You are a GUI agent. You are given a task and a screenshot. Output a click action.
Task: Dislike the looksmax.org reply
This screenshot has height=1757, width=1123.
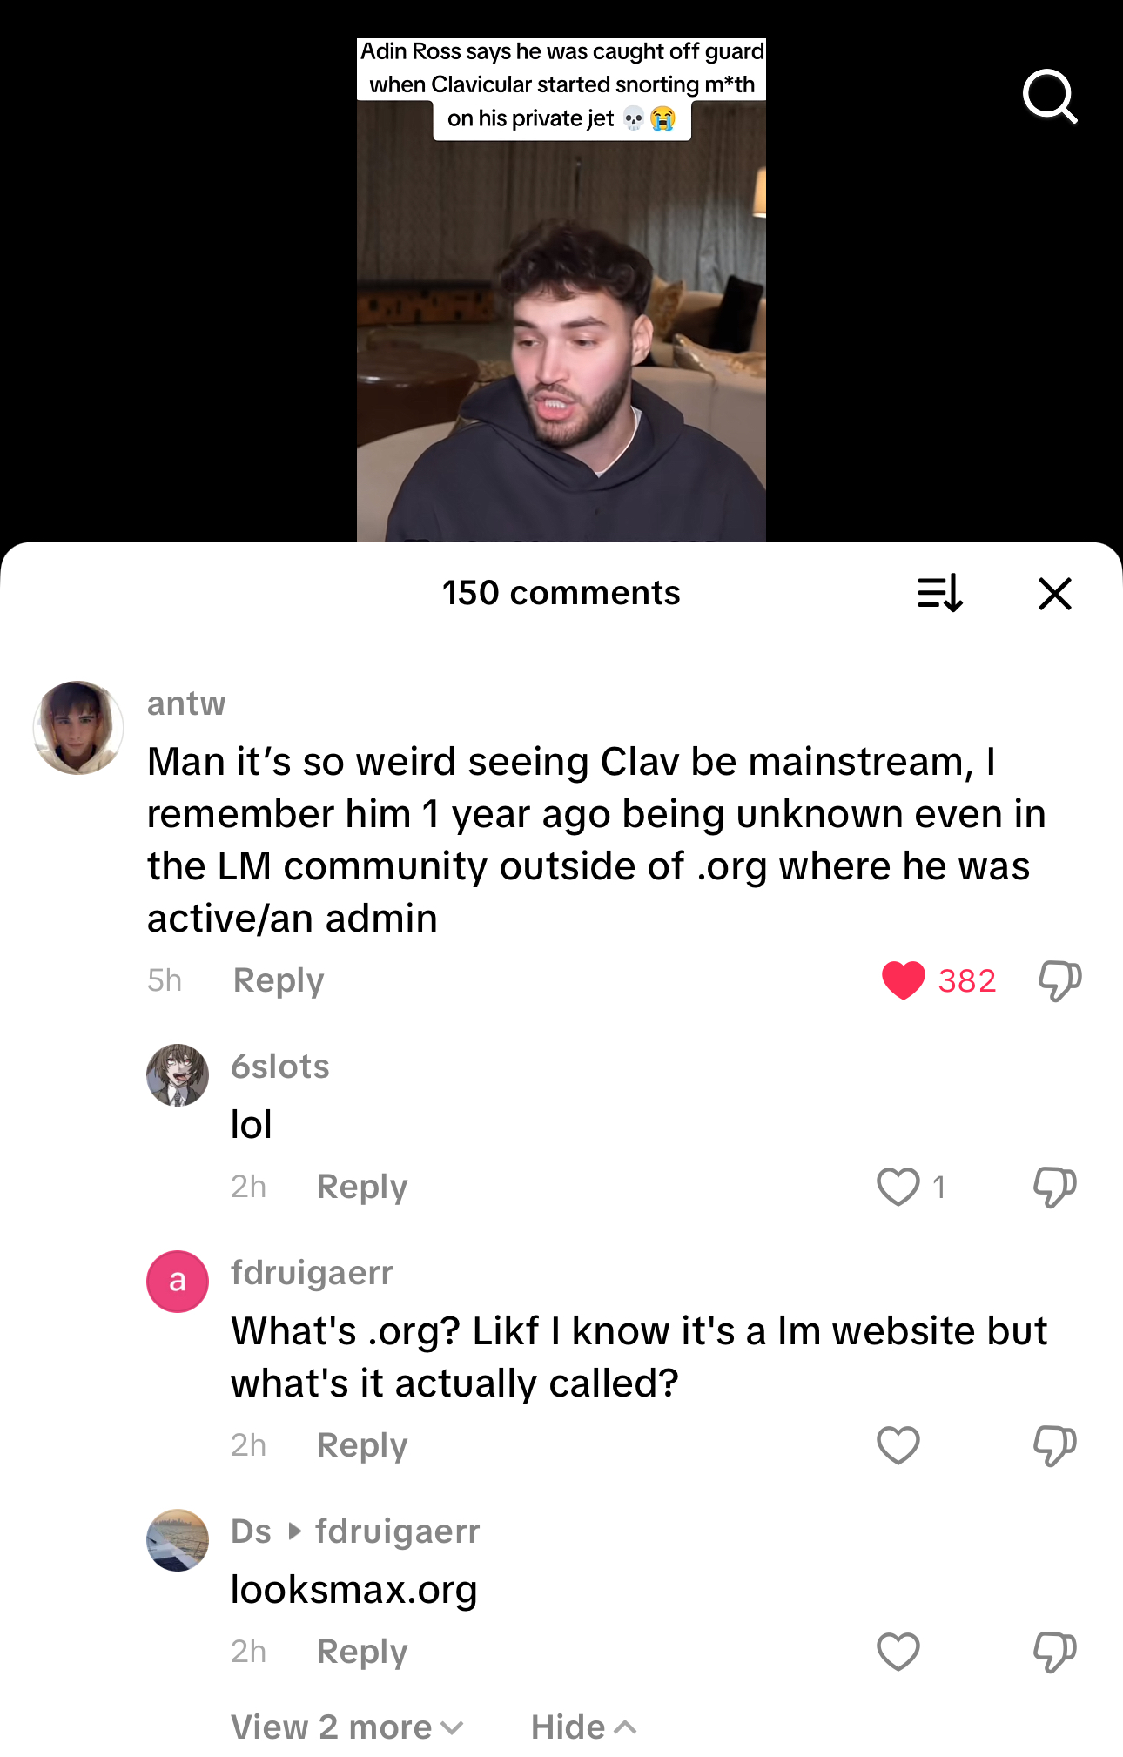[1054, 1652]
